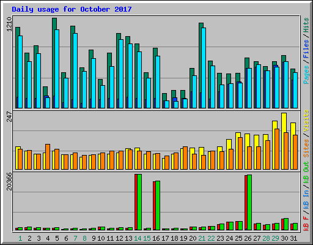Click the 'kB F' legend label
The width and height of the screenshot is (313, 245).
(306, 223)
